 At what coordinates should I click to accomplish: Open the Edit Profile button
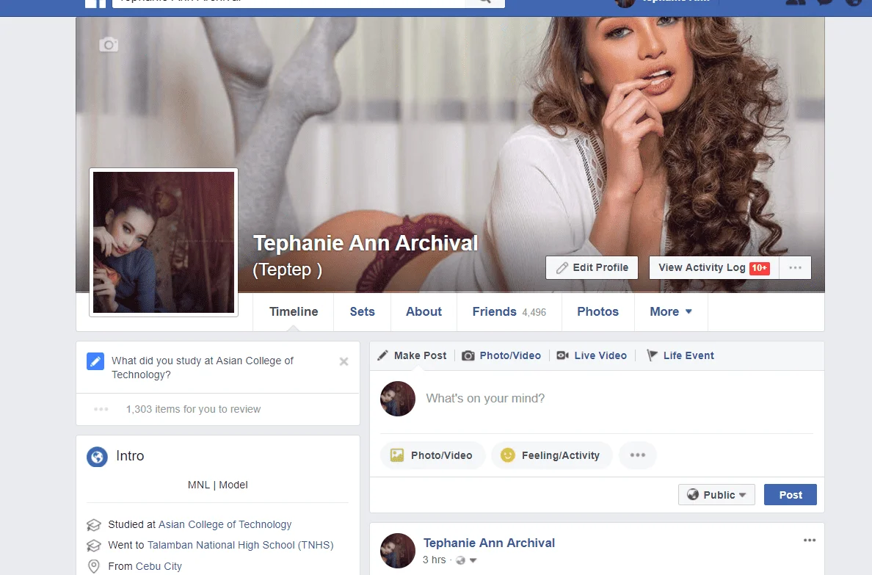coord(592,268)
